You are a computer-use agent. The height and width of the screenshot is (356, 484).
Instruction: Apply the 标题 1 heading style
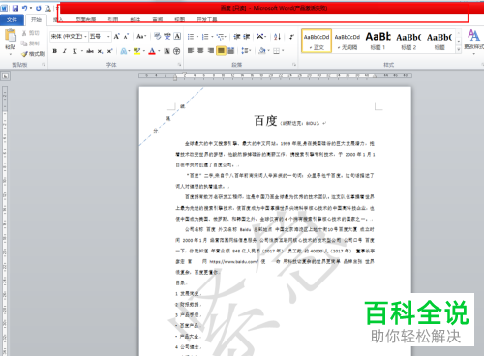(x=378, y=41)
